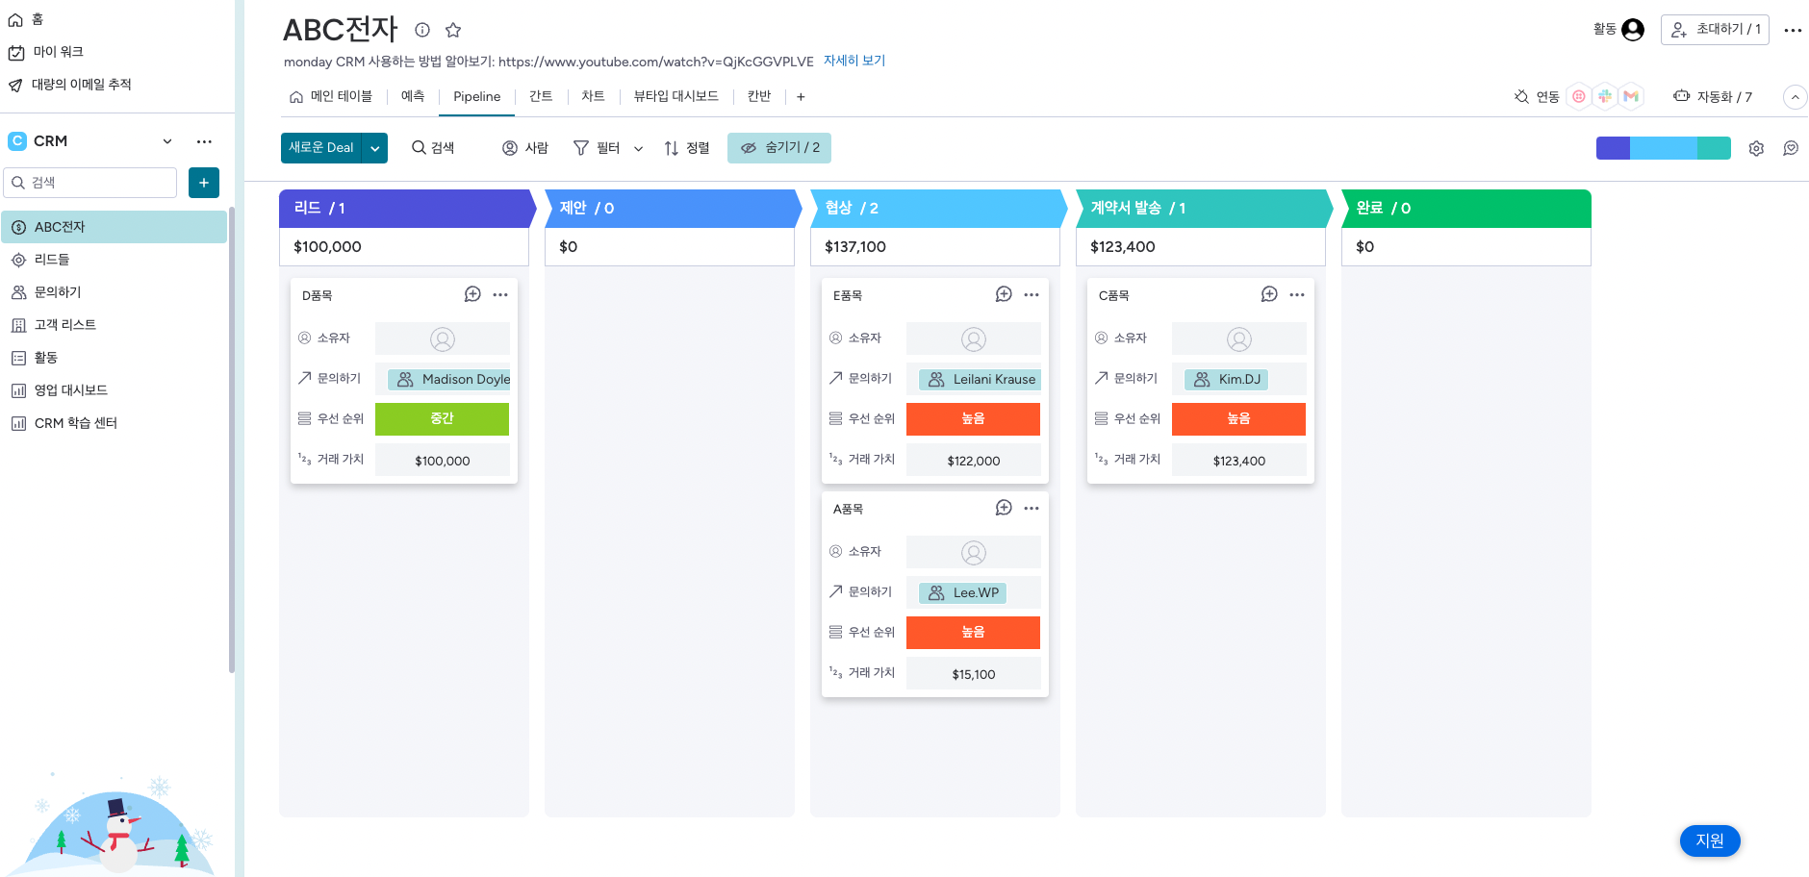Switch to the 메인 테이블 tab
Image resolution: width=1809 pixels, height=877 pixels.
click(x=331, y=96)
